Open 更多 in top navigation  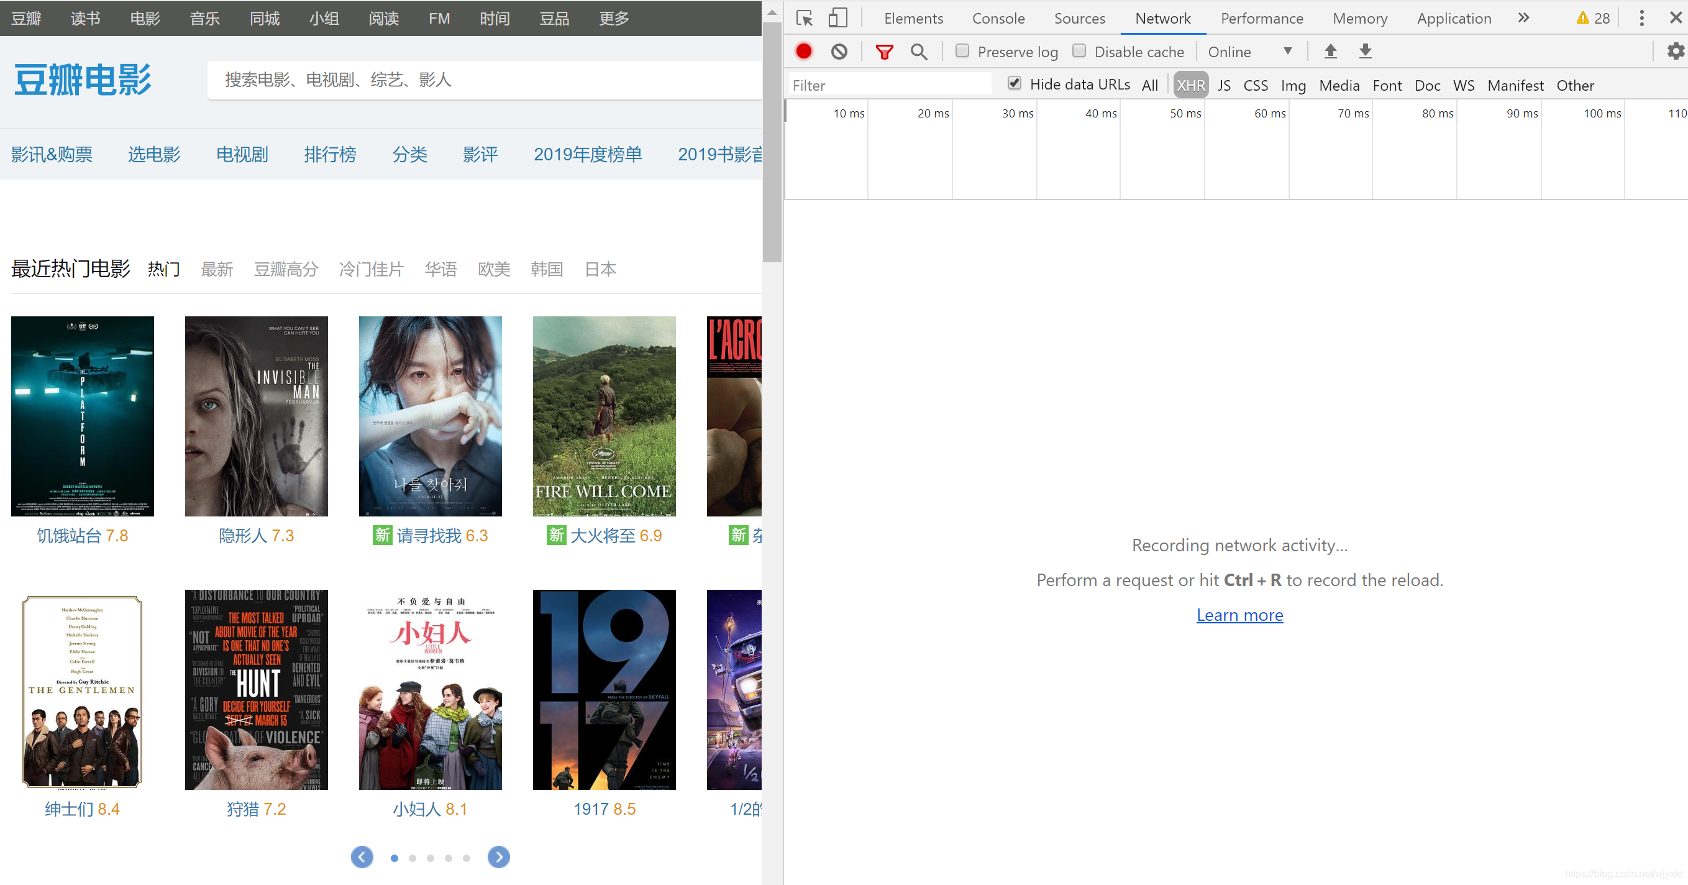coord(613,17)
